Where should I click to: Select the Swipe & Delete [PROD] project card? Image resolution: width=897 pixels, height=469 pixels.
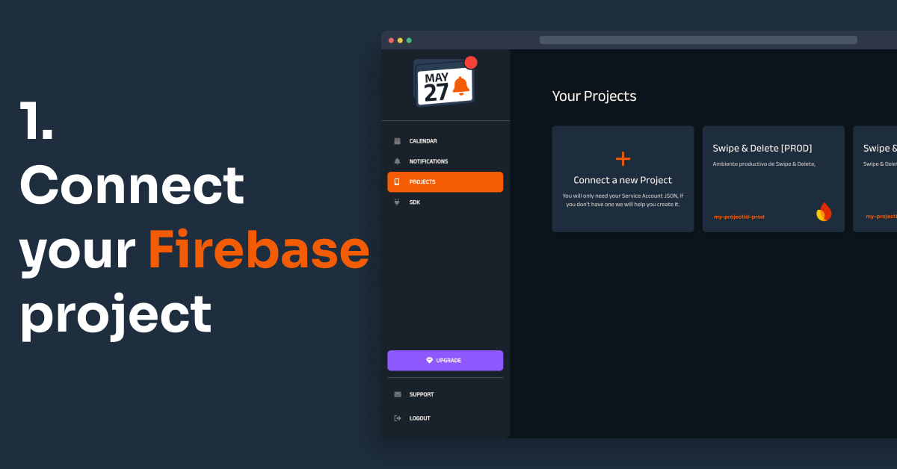point(773,178)
